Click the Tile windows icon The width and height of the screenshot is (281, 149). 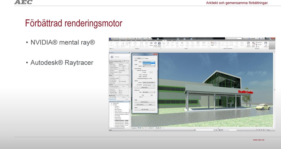click(x=256, y=47)
